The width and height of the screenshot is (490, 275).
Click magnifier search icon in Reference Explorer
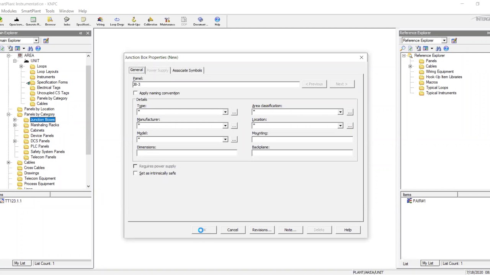(x=403, y=49)
